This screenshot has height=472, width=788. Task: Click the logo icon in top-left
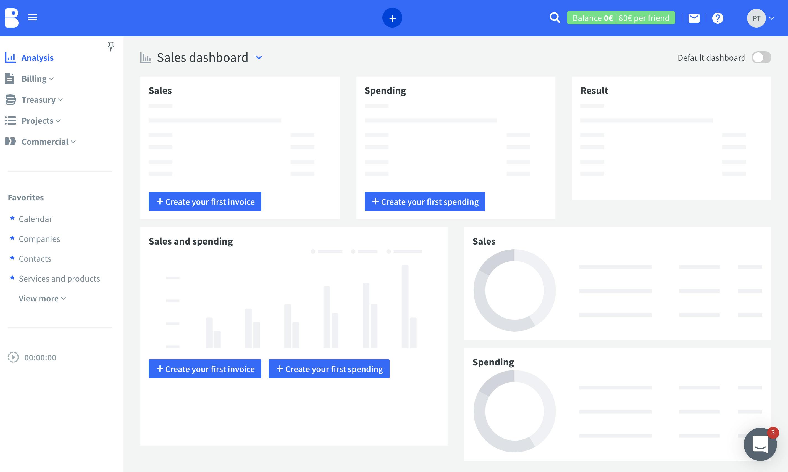point(12,18)
